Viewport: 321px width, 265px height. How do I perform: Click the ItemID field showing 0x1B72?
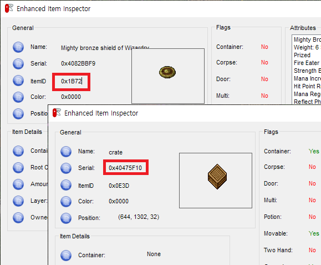pos(72,82)
